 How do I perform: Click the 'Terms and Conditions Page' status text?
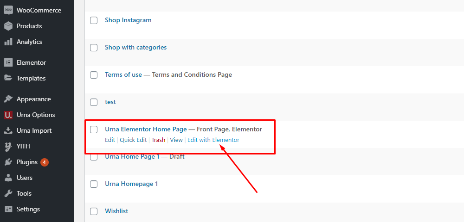[x=192, y=74]
